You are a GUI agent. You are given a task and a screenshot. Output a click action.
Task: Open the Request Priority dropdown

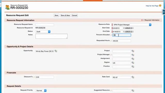tap(41, 90)
